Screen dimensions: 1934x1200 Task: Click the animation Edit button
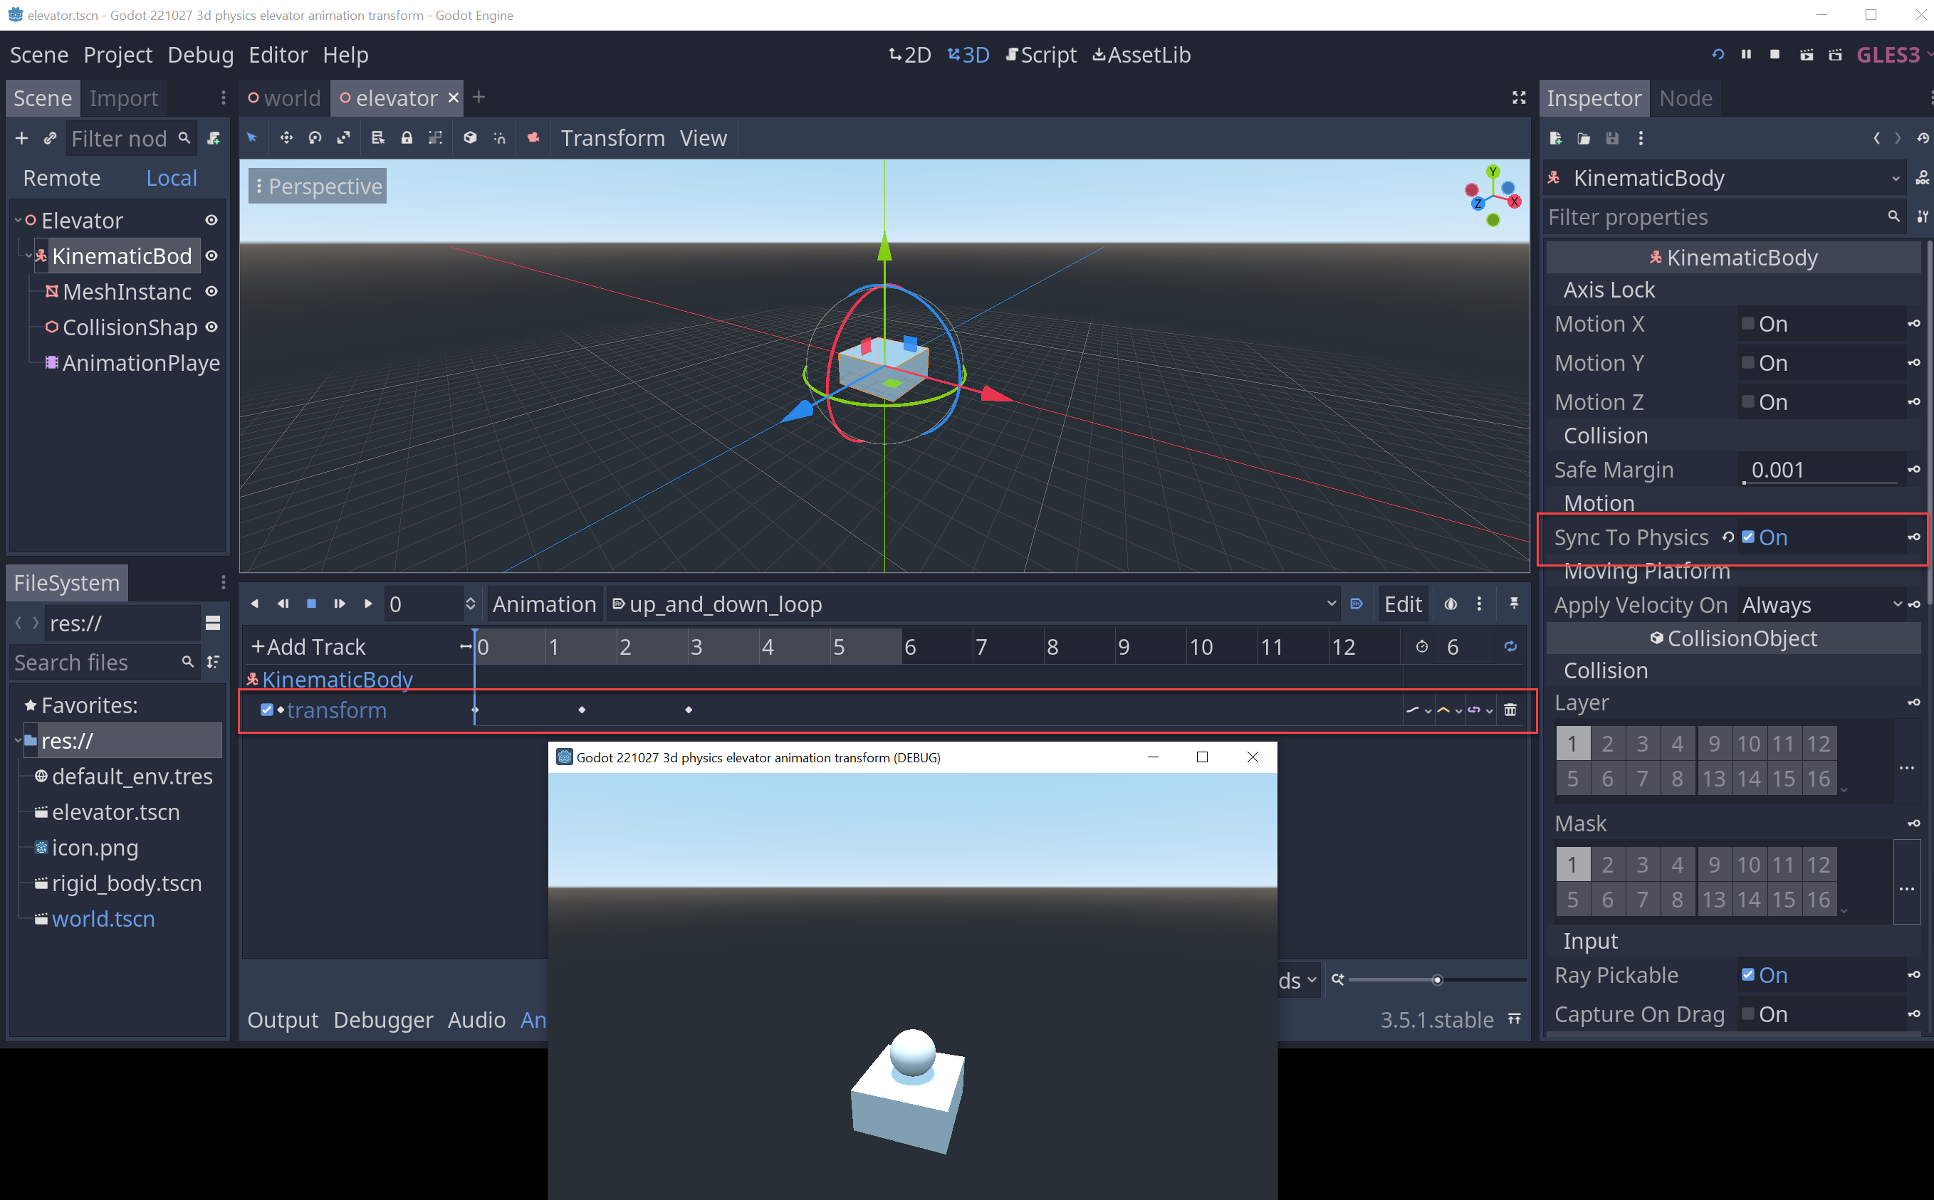pos(1402,604)
